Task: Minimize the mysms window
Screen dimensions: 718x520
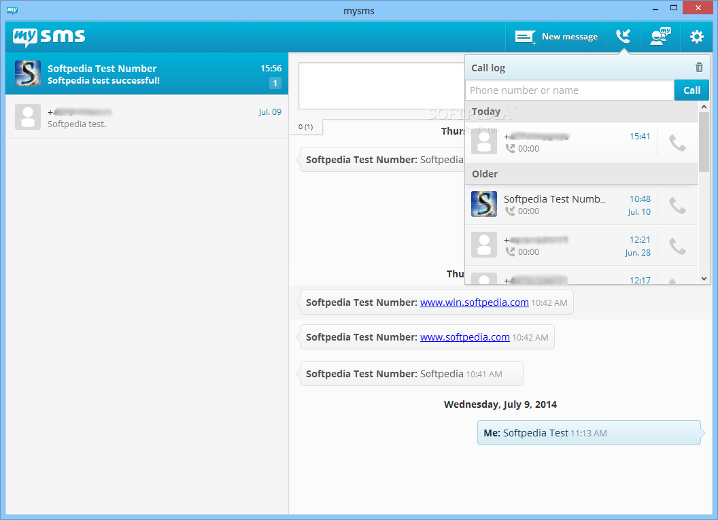Action: click(x=655, y=8)
